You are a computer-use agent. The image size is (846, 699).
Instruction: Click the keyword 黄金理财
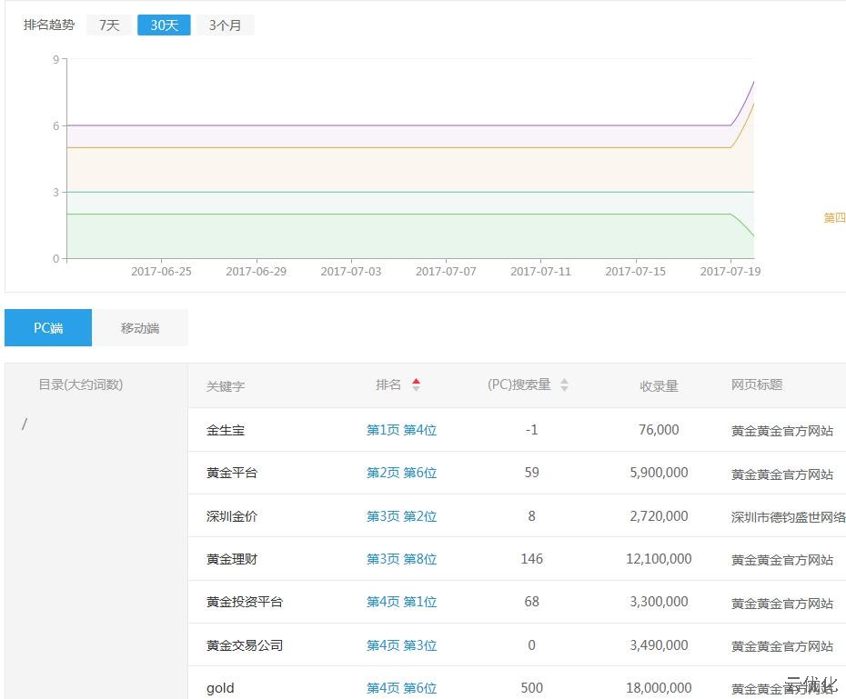[232, 559]
